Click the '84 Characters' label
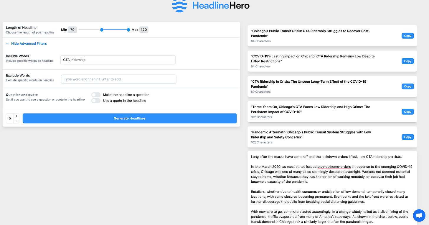 261,41
